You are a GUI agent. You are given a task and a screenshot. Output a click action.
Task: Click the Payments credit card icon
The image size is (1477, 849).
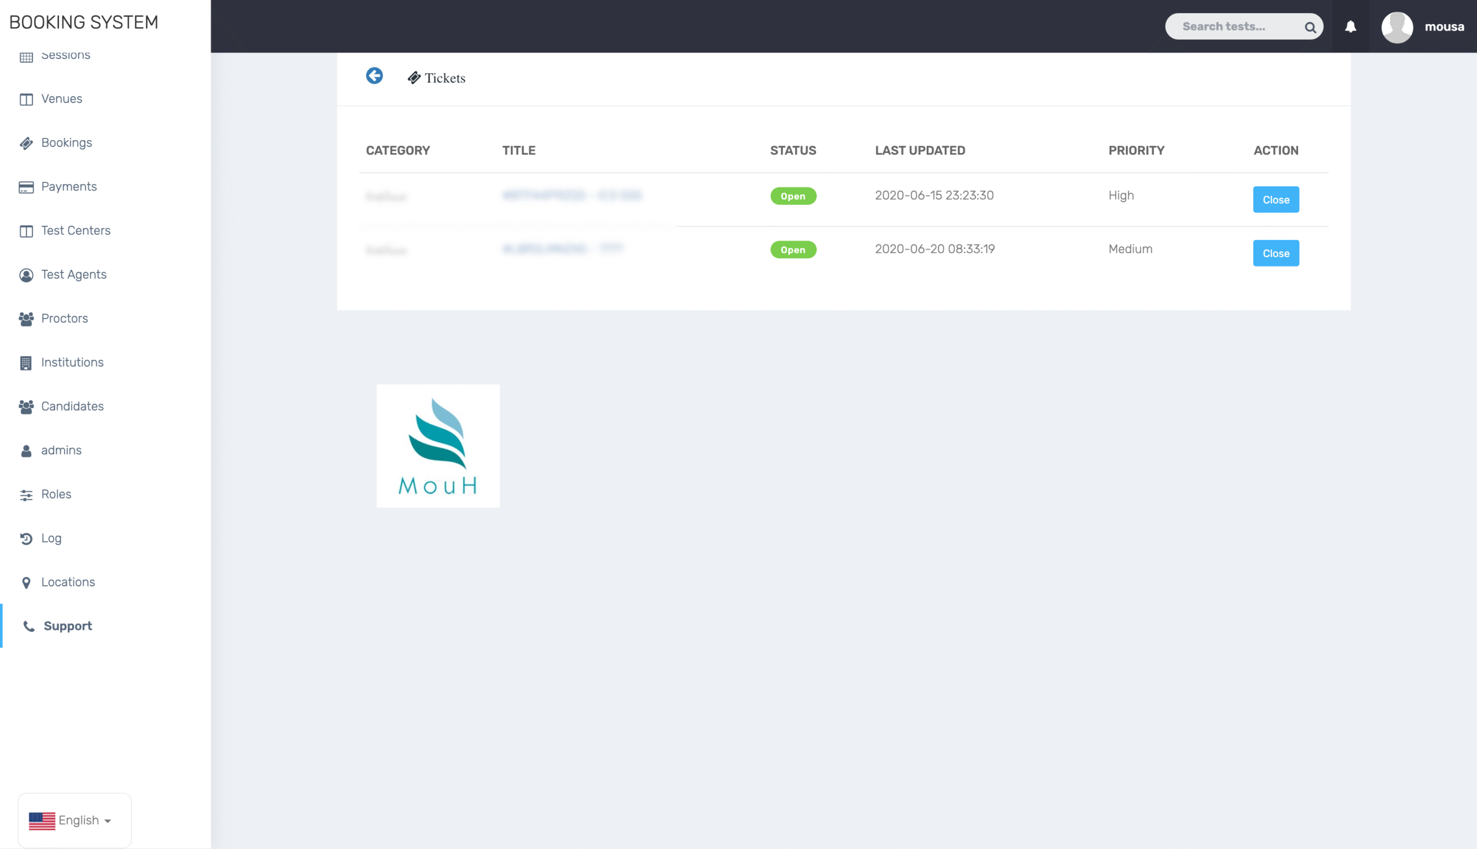[x=26, y=187]
